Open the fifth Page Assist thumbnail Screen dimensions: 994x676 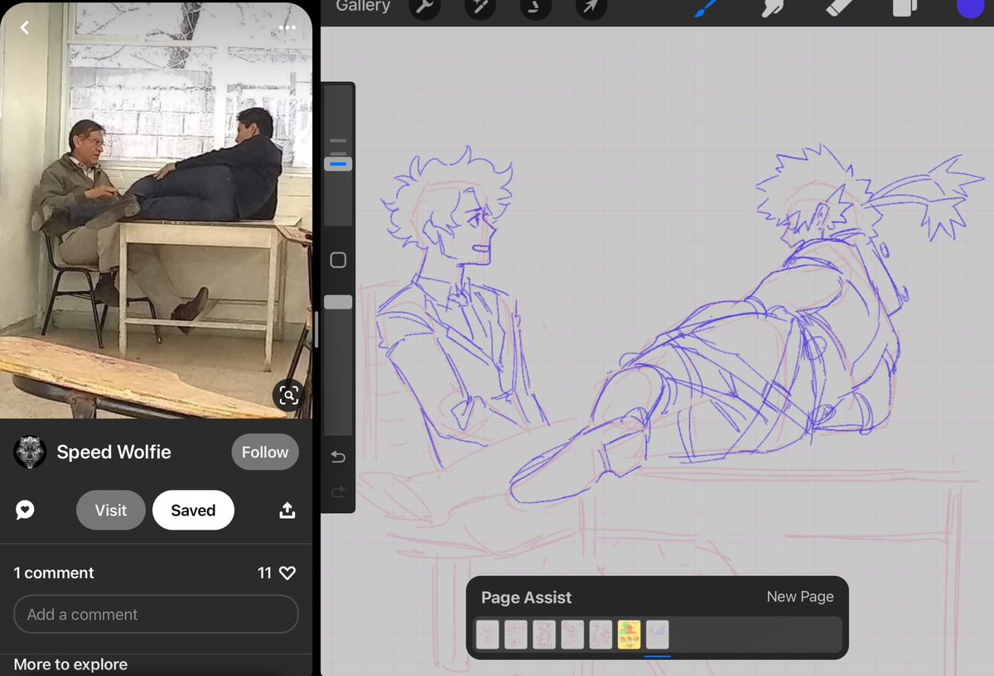point(601,635)
